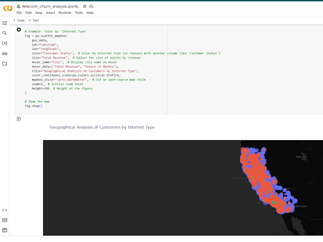Click the Salt Lake City map label
The width and height of the screenshot is (323, 242).
(x=302, y=158)
